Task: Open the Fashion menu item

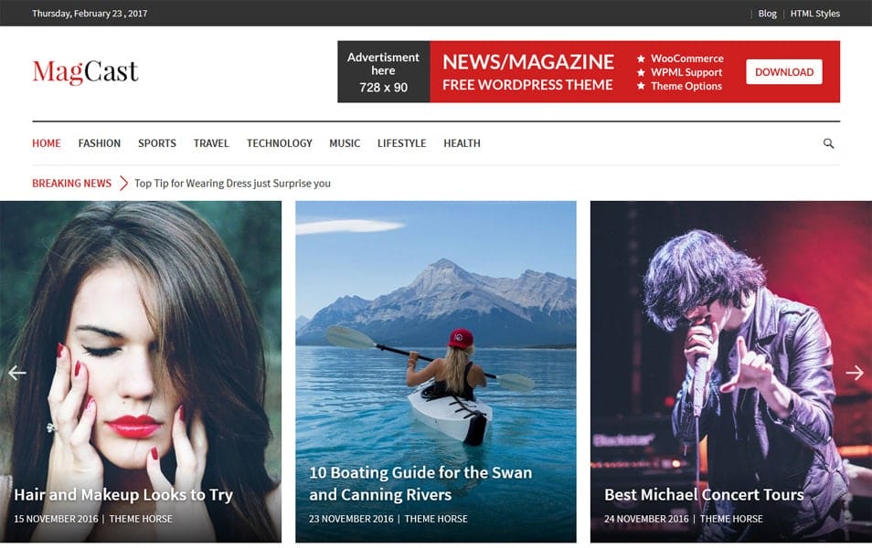Action: 99,143
